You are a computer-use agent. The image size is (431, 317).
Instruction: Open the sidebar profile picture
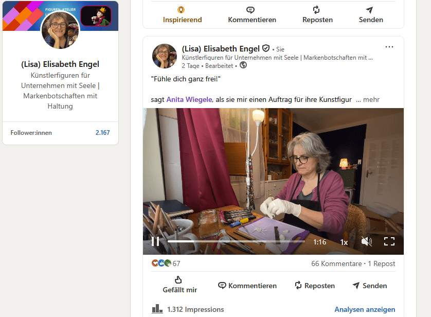(60, 30)
